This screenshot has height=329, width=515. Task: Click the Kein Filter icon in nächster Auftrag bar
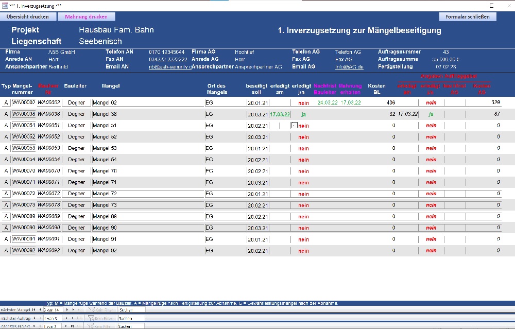click(x=91, y=318)
